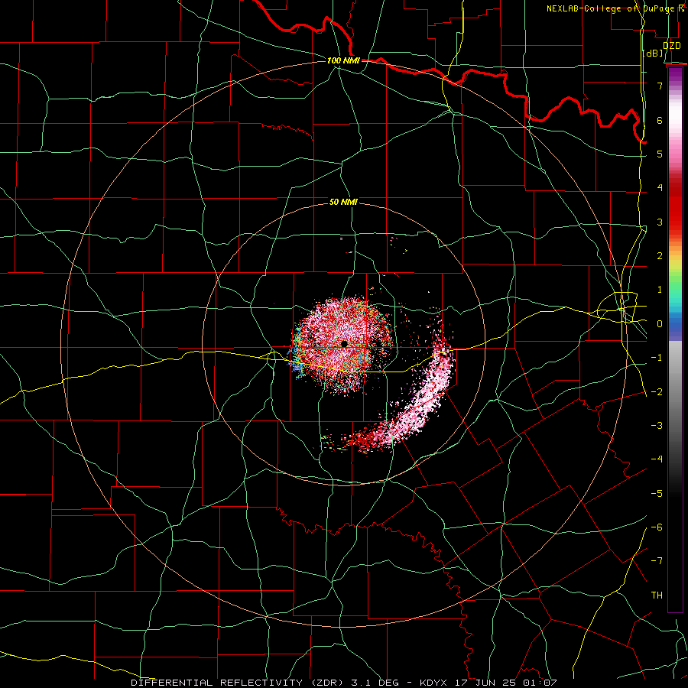Click the 6 value on the color scale
The image size is (688, 688).
coord(660,120)
